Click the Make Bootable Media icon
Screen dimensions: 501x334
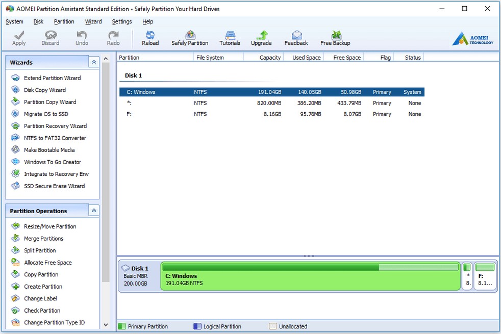pyautogui.click(x=15, y=150)
